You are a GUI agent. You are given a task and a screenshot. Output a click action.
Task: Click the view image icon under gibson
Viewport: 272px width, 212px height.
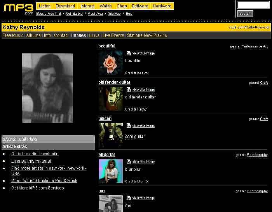click(x=129, y=126)
